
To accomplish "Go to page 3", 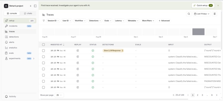I will tap(202, 95).
